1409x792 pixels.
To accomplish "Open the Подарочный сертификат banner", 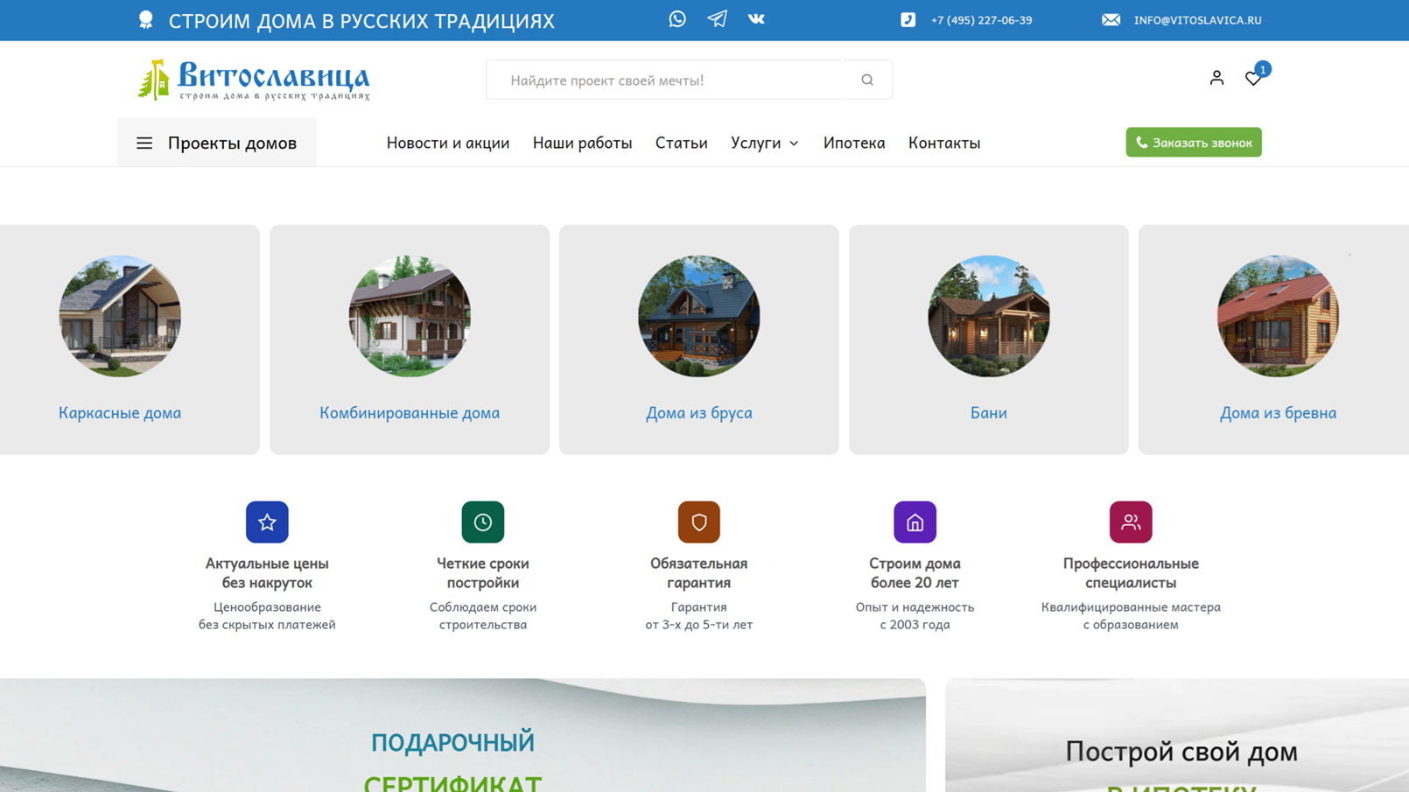I will 463,735.
